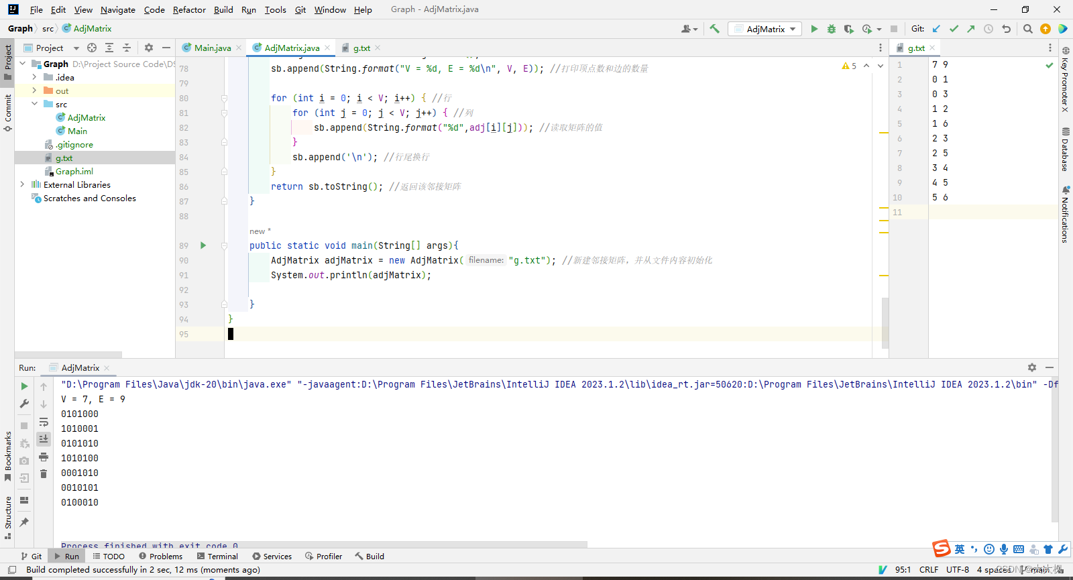The image size is (1073, 580).
Task: Open Run panel settings gear
Action: coord(1032,367)
